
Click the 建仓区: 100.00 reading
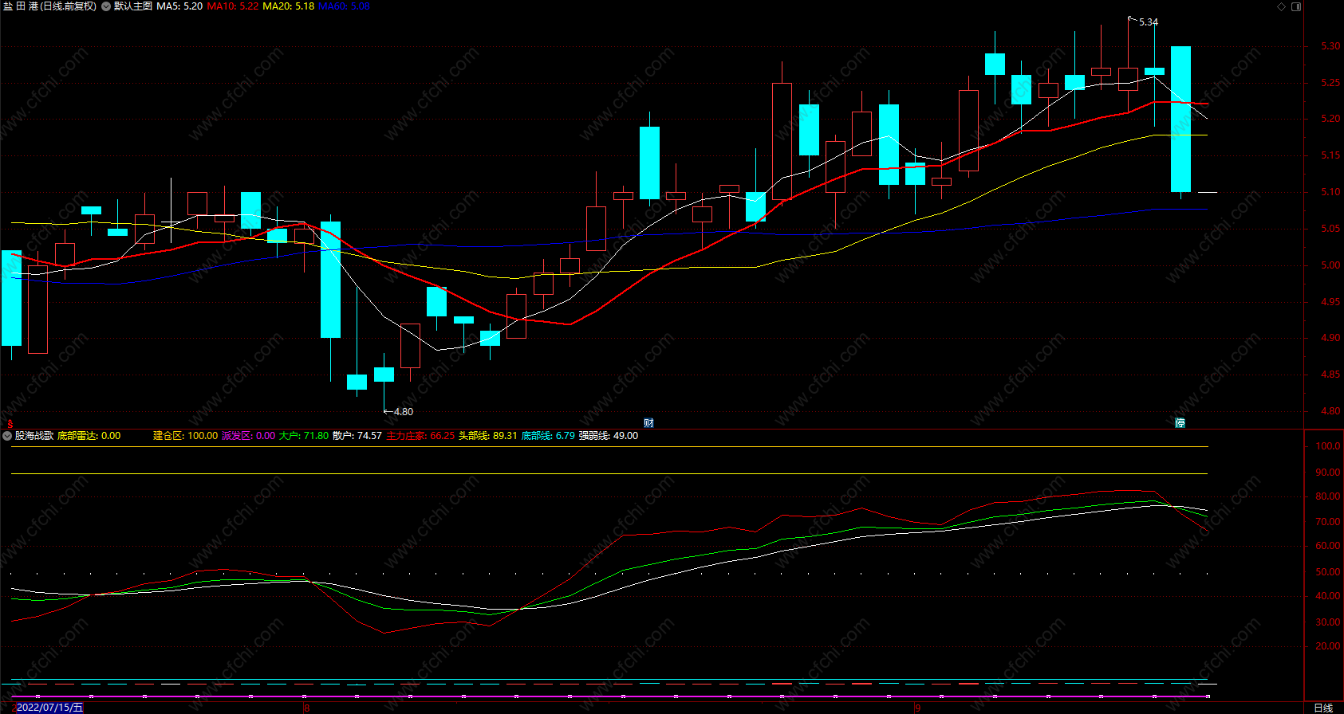tap(185, 436)
